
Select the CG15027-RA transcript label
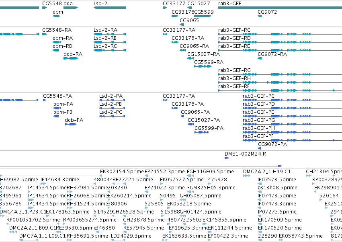(x=203, y=54)
